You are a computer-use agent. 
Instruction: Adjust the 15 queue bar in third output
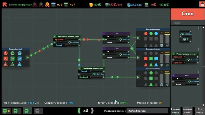[161, 78]
